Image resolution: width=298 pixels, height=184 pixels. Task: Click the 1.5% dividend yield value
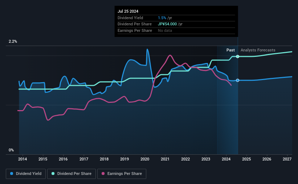[162, 18]
